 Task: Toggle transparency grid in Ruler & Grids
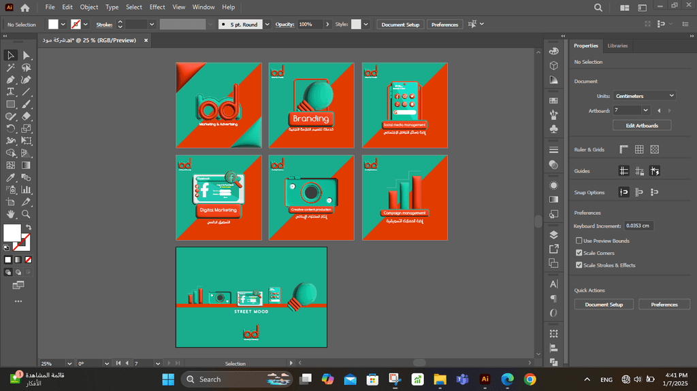tap(654, 150)
